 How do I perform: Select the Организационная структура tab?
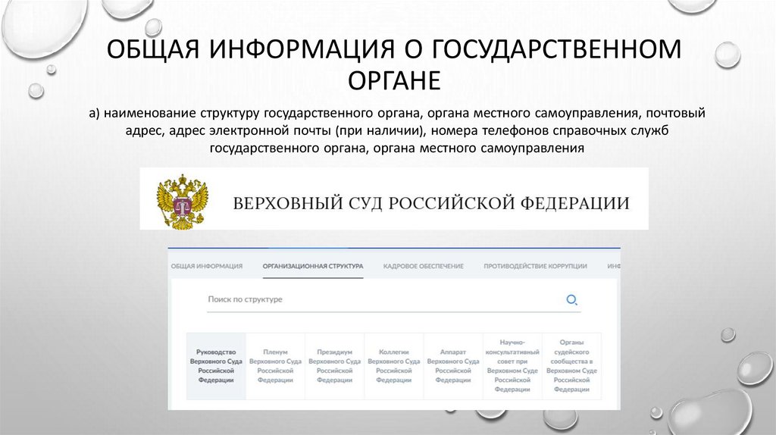(x=313, y=266)
